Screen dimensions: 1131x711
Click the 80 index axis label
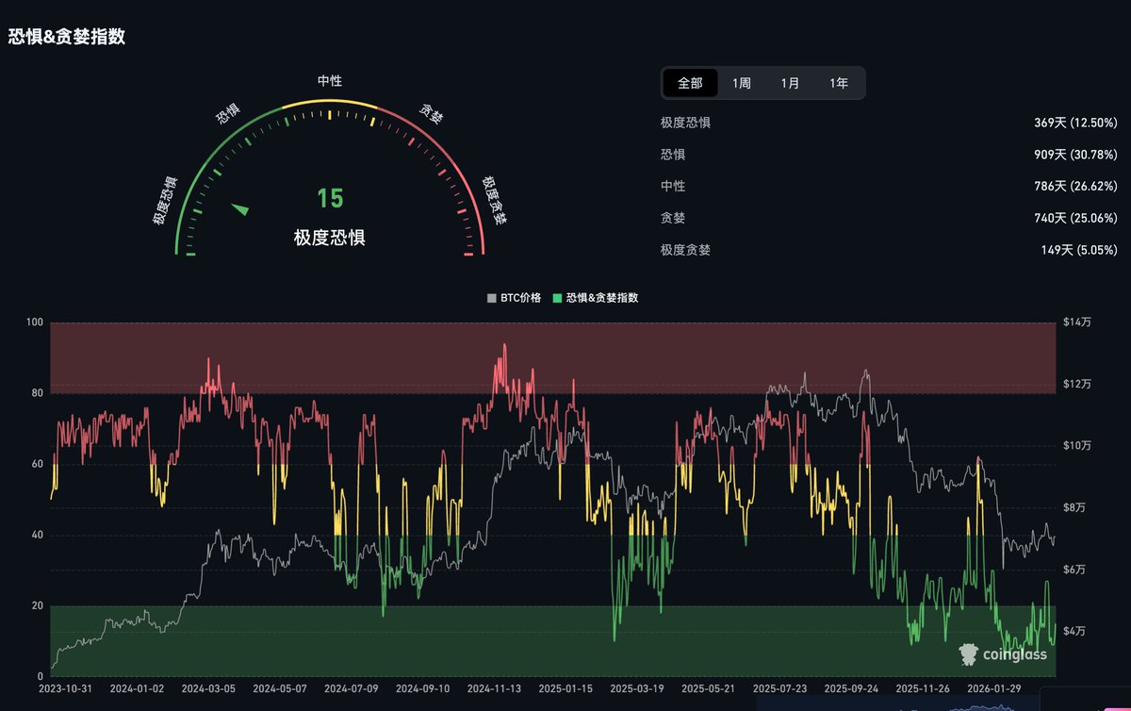pyautogui.click(x=38, y=393)
